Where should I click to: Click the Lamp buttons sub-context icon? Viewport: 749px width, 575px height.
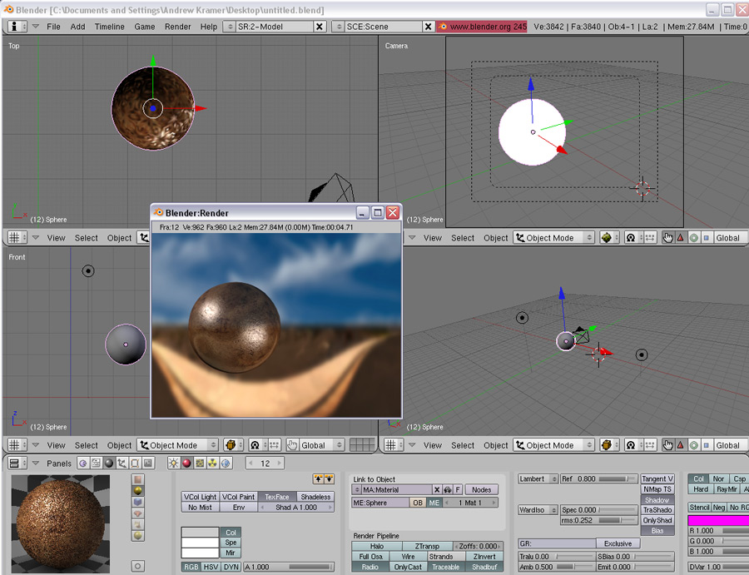173,463
